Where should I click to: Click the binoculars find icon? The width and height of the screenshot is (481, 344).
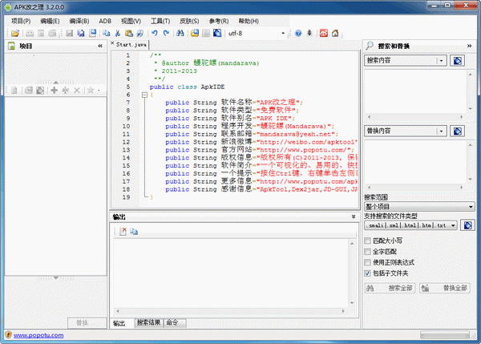pyautogui.click(x=180, y=34)
